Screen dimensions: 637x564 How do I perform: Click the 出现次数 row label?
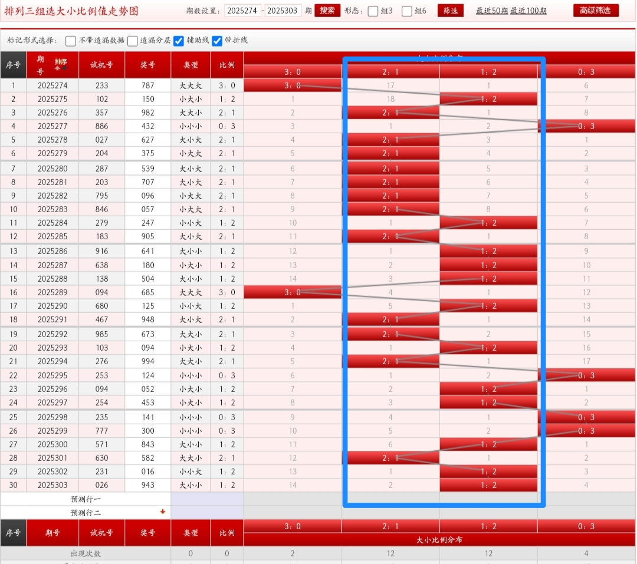[x=86, y=553]
